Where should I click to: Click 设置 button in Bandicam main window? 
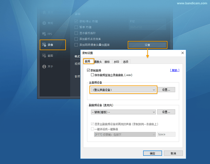point(148,45)
